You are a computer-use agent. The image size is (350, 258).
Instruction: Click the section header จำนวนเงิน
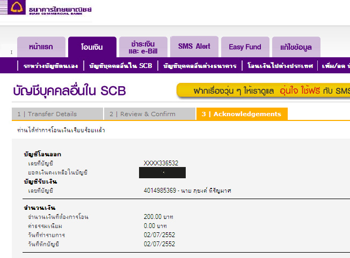click(40, 208)
